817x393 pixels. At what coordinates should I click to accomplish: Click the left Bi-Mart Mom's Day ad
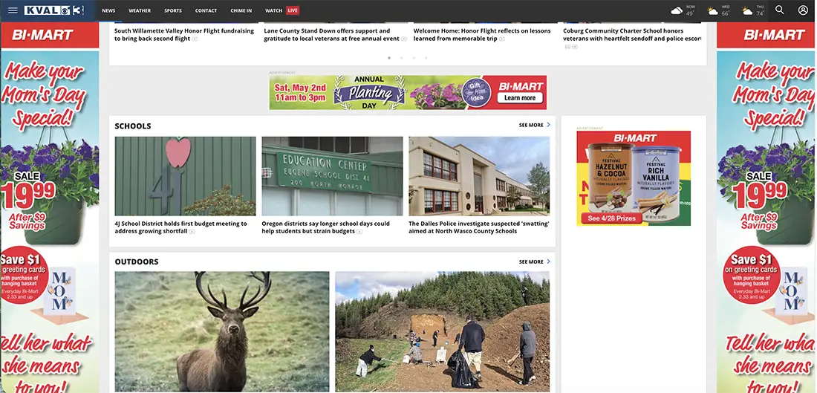click(x=50, y=207)
